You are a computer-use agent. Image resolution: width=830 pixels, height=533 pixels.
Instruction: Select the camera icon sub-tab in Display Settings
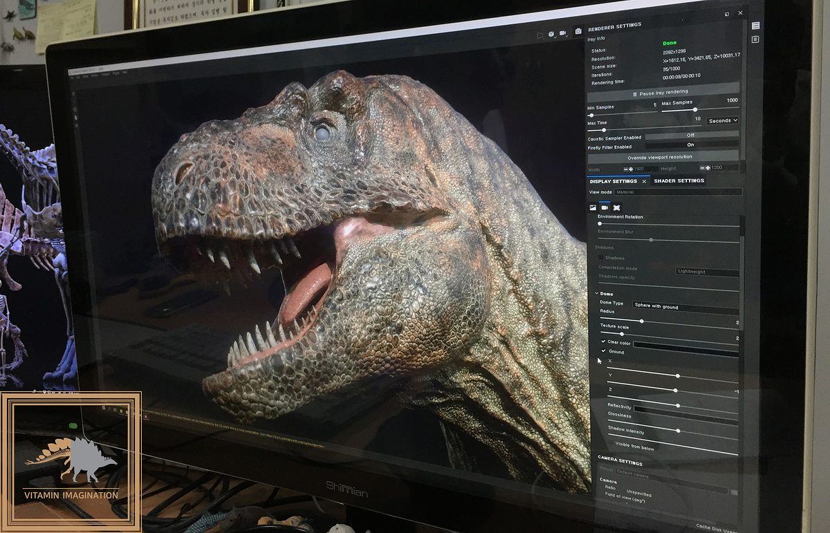tap(605, 207)
